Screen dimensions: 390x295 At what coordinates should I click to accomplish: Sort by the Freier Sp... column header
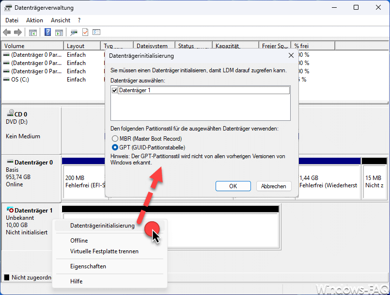[275, 46]
